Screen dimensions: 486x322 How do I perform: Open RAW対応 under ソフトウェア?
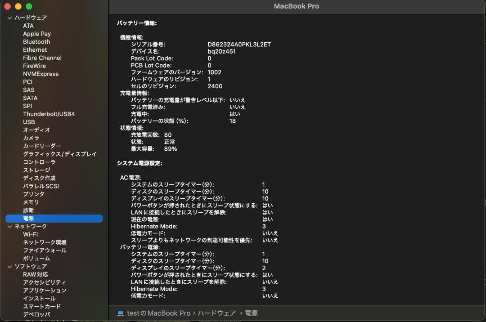tap(35, 274)
